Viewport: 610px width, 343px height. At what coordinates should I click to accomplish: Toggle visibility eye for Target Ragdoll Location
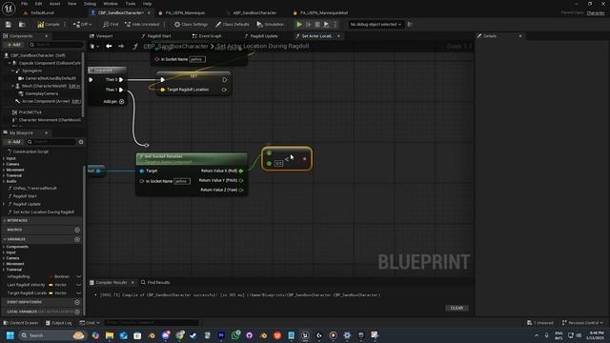(78, 293)
